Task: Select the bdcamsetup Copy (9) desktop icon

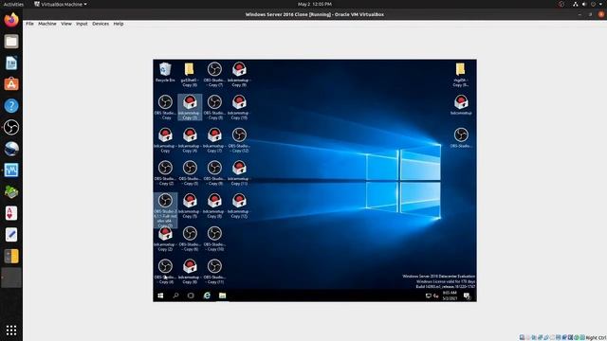Action: pyautogui.click(x=239, y=74)
